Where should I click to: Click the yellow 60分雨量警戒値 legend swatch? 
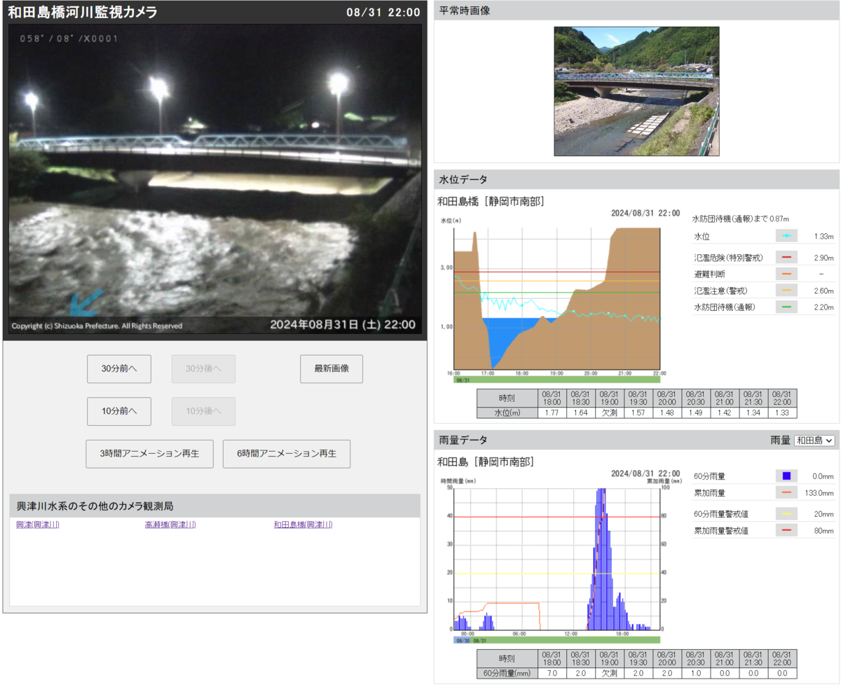coord(786,515)
